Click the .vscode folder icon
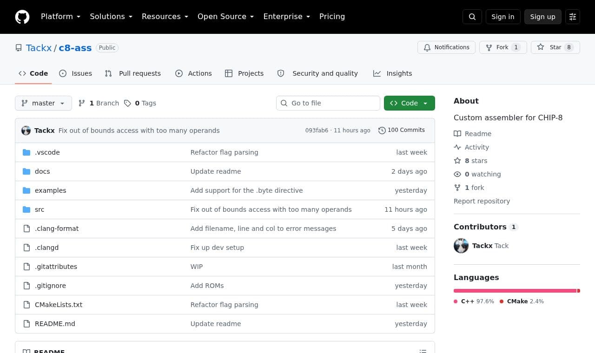595x353 pixels. pyautogui.click(x=26, y=152)
